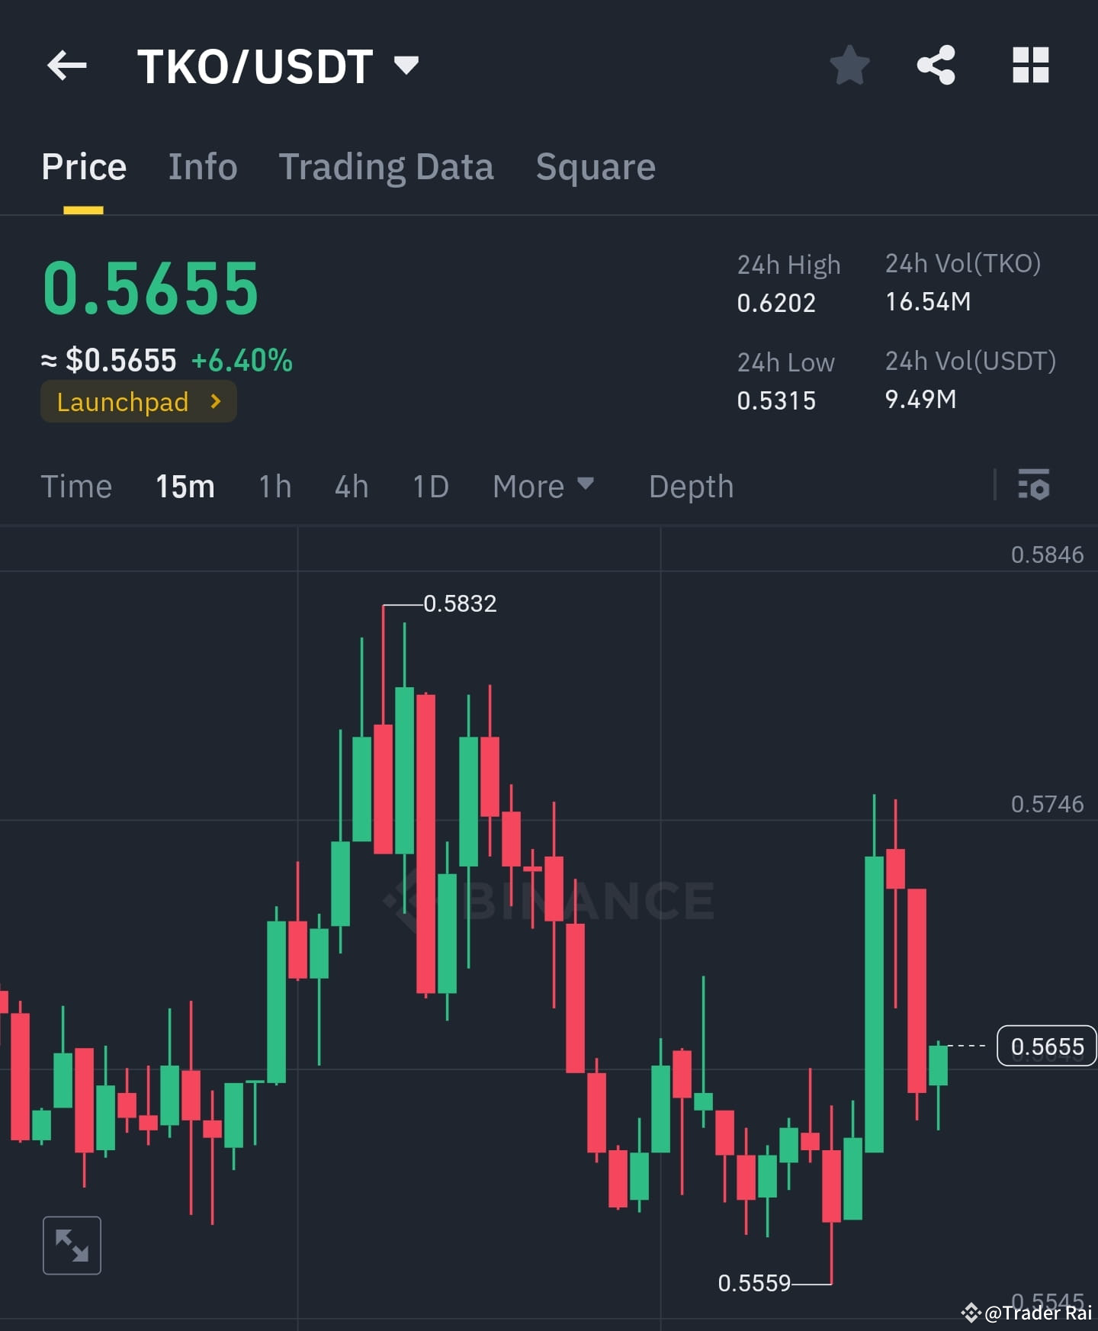The image size is (1098, 1331).
Task: Expand the More timeframes dropdown
Action: [543, 486]
